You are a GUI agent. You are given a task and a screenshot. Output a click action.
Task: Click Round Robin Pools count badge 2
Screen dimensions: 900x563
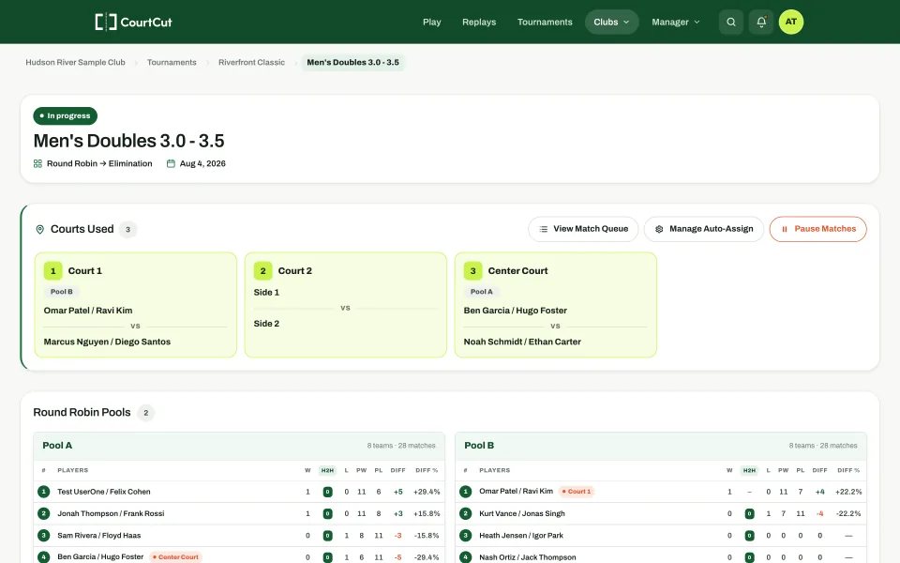point(146,413)
